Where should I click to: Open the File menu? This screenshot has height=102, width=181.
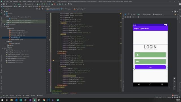[x=5, y=1]
